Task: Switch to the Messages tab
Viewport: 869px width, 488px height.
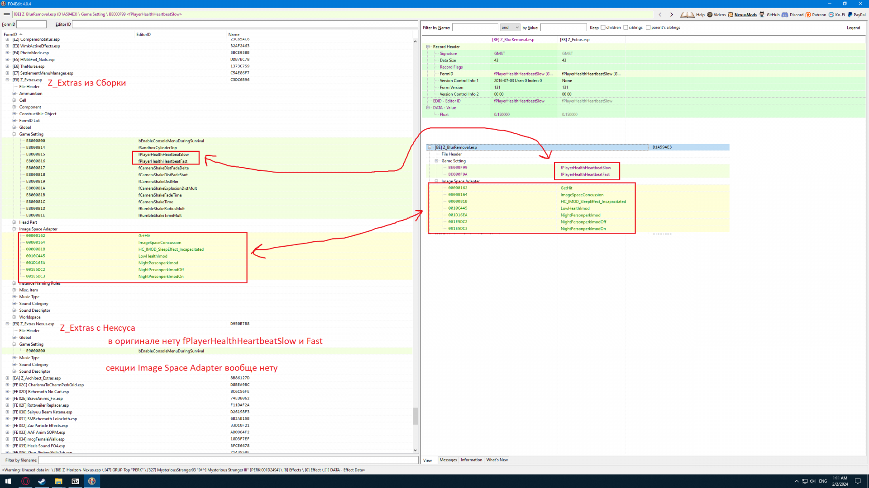Action: (x=448, y=460)
